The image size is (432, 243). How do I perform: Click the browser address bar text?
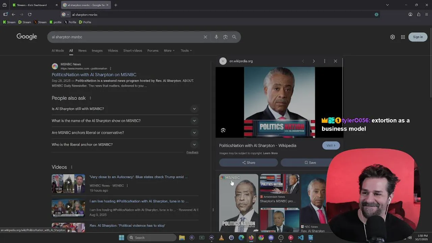tap(85, 15)
